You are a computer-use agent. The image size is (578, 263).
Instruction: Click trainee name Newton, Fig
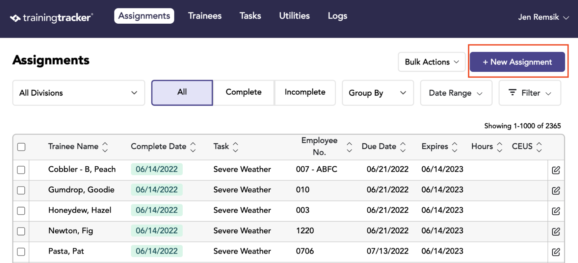(71, 231)
